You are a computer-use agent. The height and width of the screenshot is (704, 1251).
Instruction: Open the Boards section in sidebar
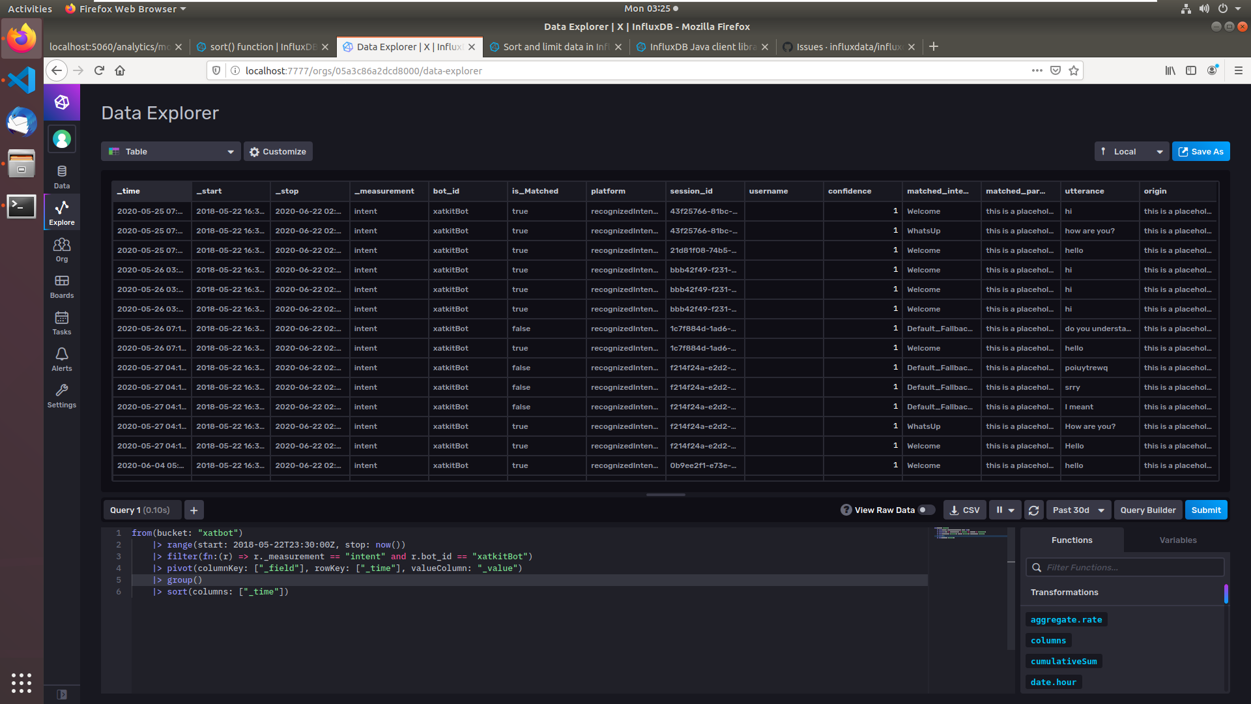click(62, 286)
